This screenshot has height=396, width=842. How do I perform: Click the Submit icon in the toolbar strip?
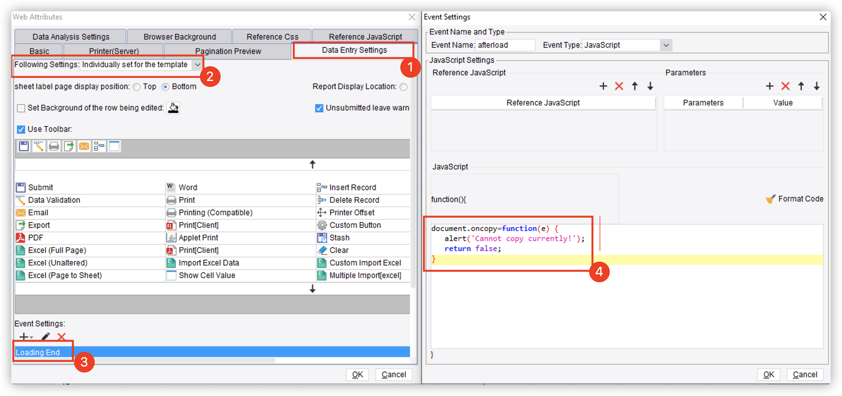pos(24,146)
